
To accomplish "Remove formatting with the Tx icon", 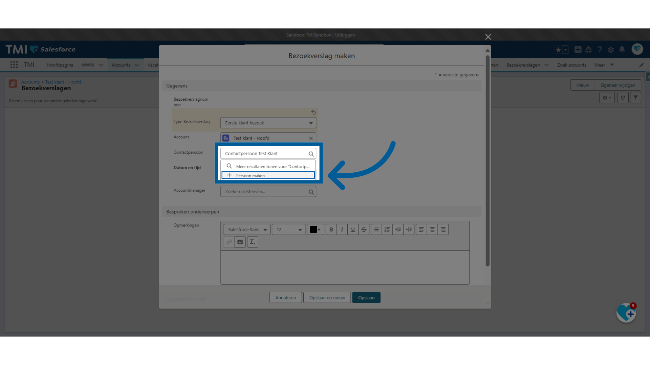I will click(253, 242).
